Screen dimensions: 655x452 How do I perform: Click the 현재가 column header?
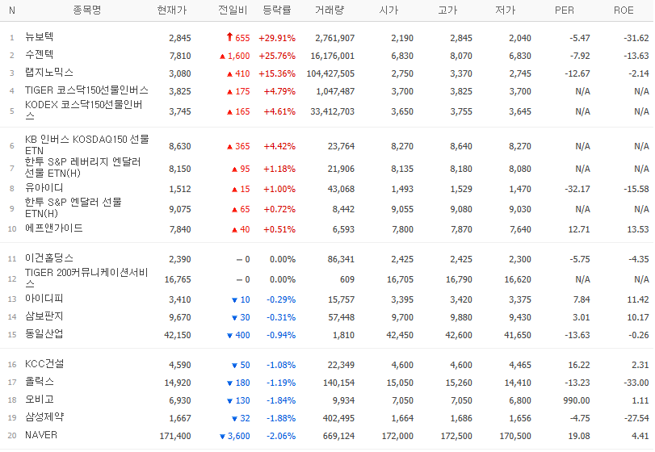coord(172,10)
